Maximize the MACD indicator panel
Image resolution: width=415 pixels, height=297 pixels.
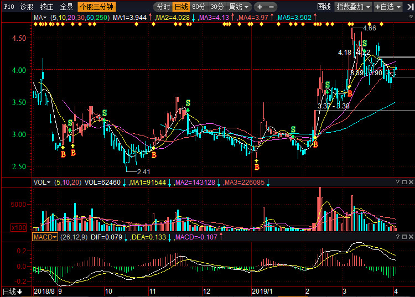(x=403, y=237)
